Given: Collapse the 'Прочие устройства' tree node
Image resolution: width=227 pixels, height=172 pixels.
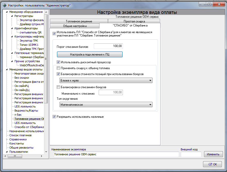Looking at the screenshot, I should [x=12, y=61].
